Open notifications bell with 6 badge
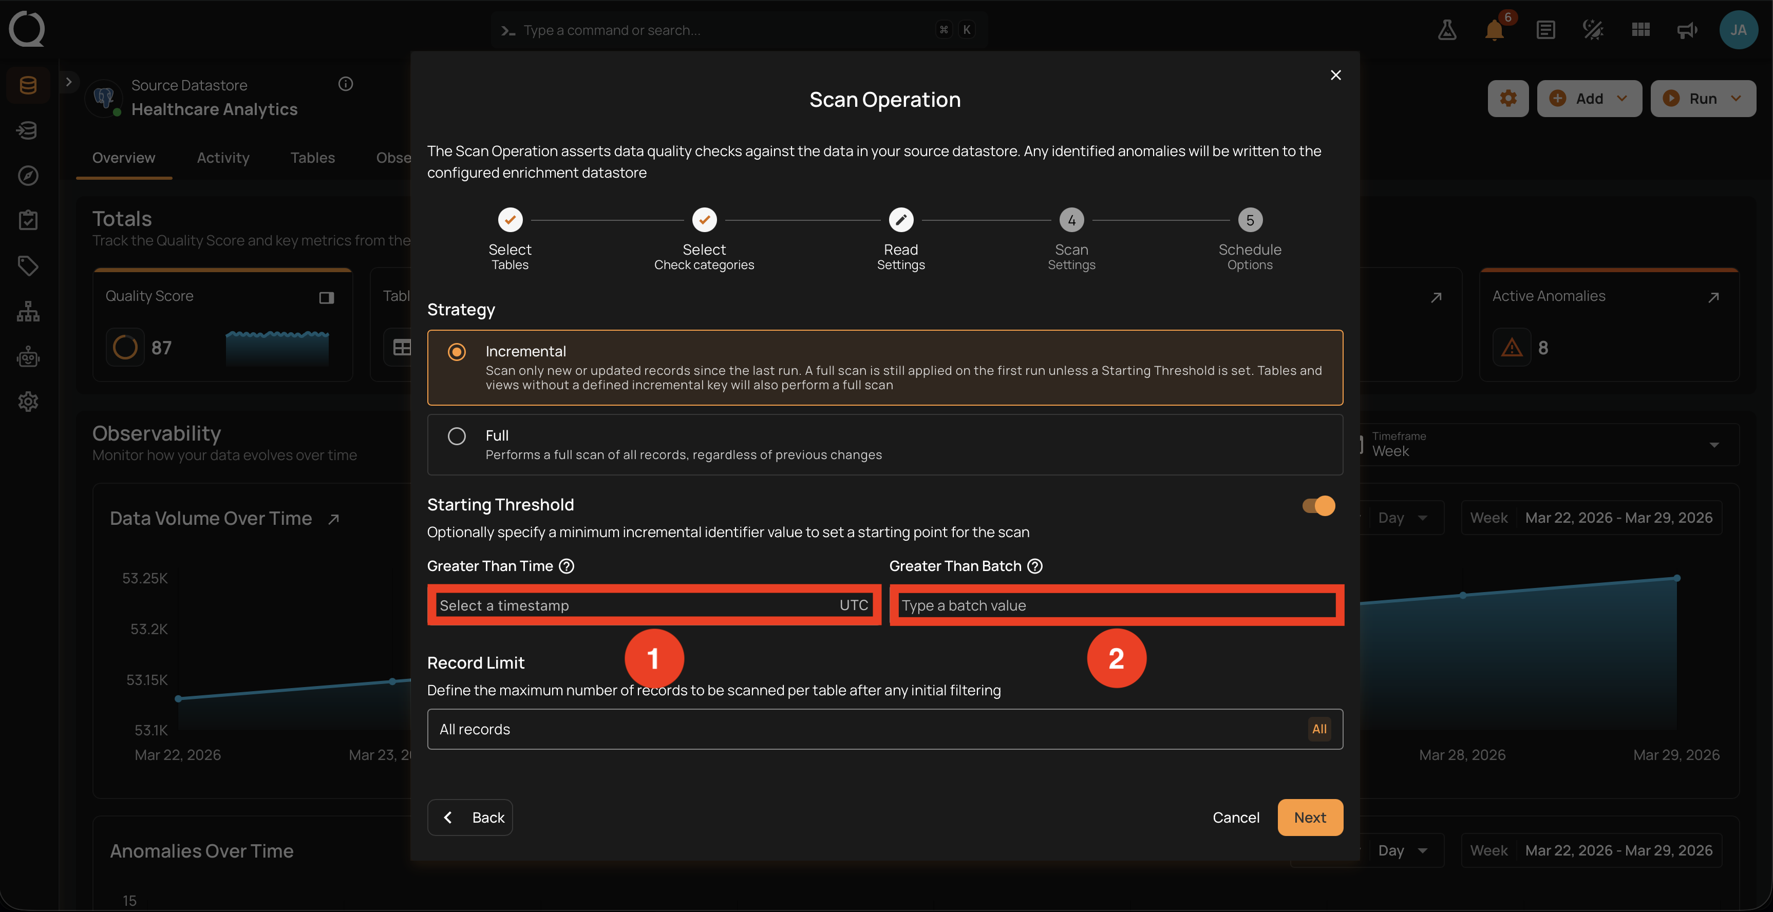The image size is (1773, 912). tap(1494, 30)
